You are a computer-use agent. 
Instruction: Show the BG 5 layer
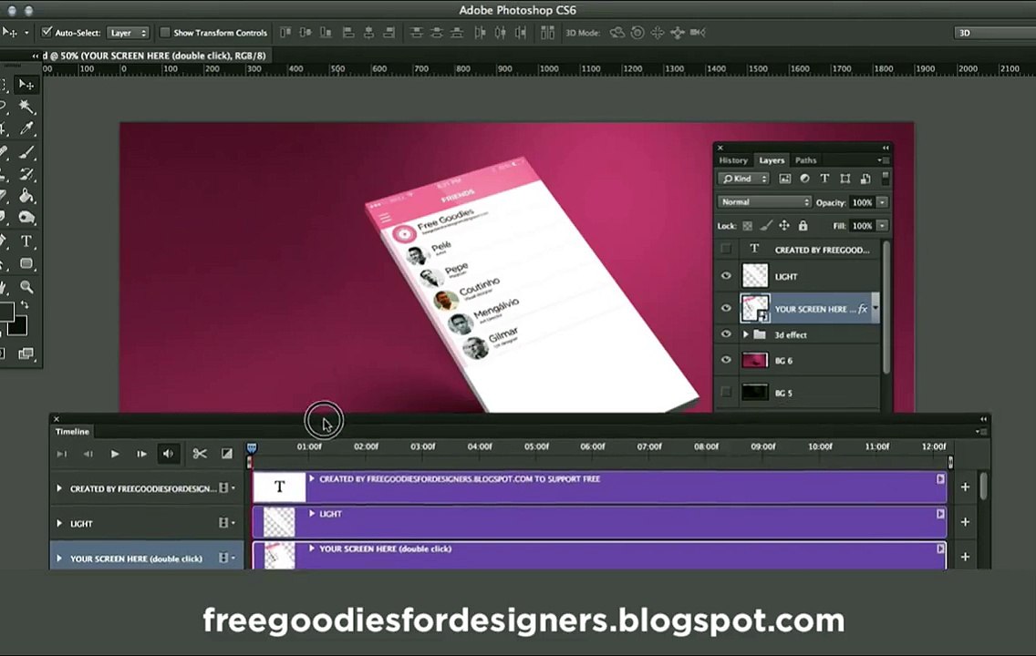coord(726,392)
